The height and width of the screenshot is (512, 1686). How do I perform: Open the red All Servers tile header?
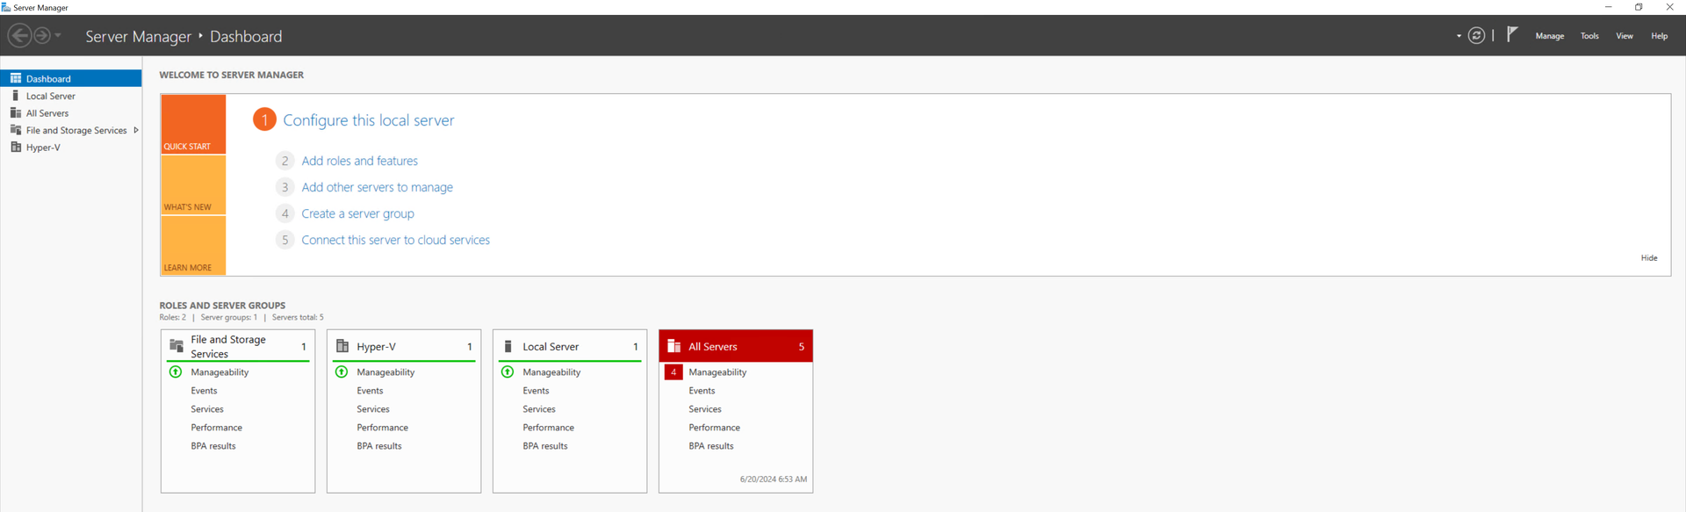click(736, 346)
